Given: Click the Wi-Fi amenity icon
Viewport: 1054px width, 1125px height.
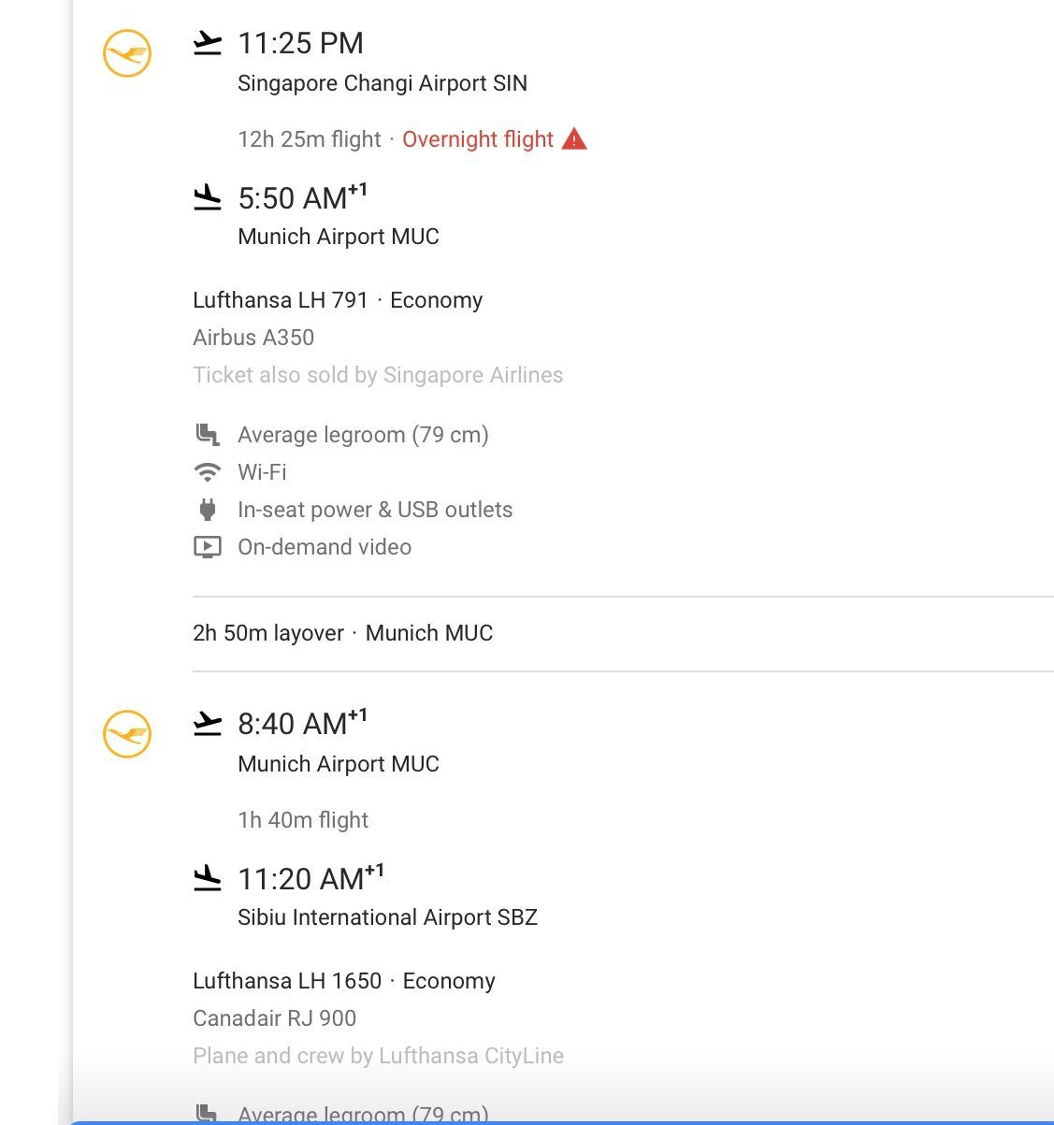Looking at the screenshot, I should (208, 472).
